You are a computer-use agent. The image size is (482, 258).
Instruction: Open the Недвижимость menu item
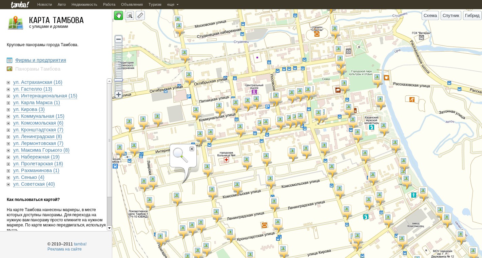[x=84, y=4]
